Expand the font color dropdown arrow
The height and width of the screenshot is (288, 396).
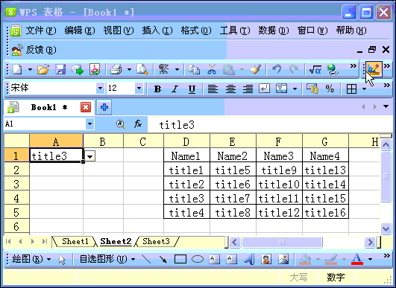pyautogui.click(x=370, y=259)
